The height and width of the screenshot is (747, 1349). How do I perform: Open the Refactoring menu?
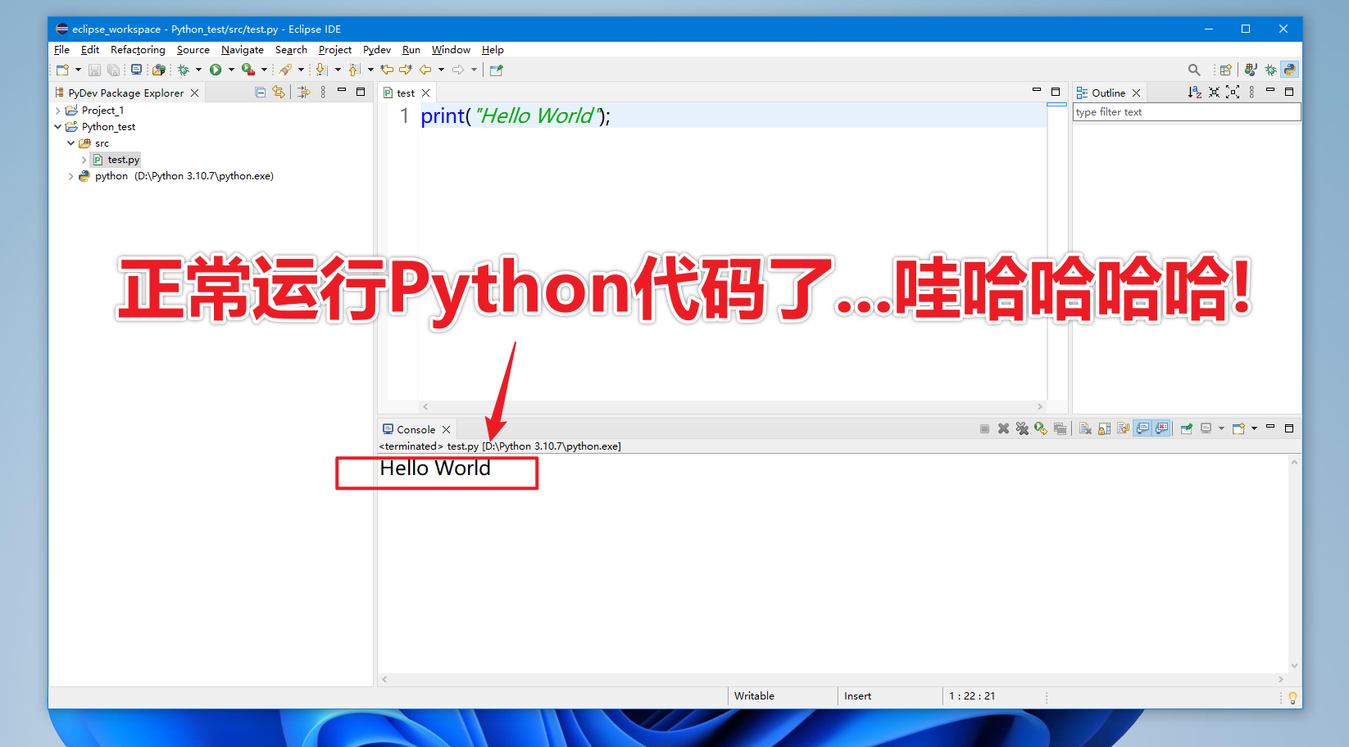point(138,50)
